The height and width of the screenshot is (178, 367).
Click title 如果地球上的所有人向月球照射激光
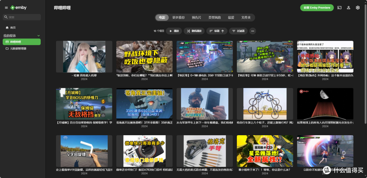coord(325,123)
